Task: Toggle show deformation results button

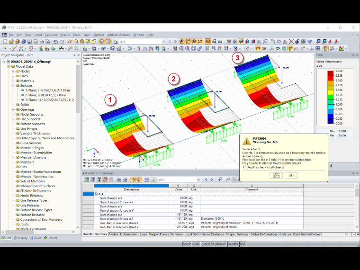Action: pos(258,48)
